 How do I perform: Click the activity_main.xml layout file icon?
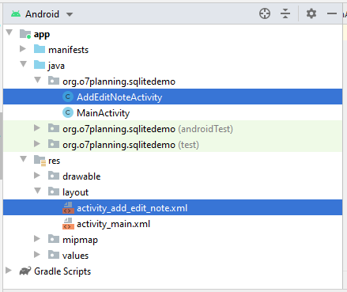[68, 224]
